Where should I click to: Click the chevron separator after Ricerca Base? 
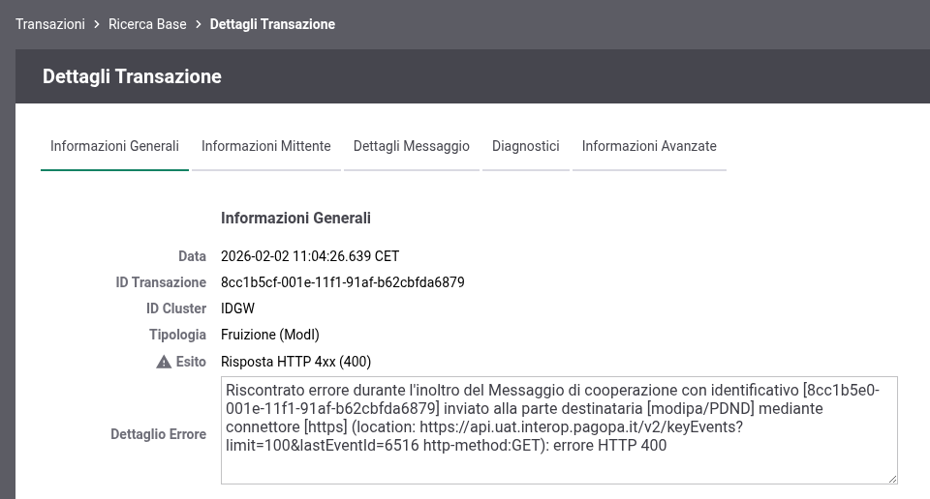pyautogui.click(x=198, y=24)
